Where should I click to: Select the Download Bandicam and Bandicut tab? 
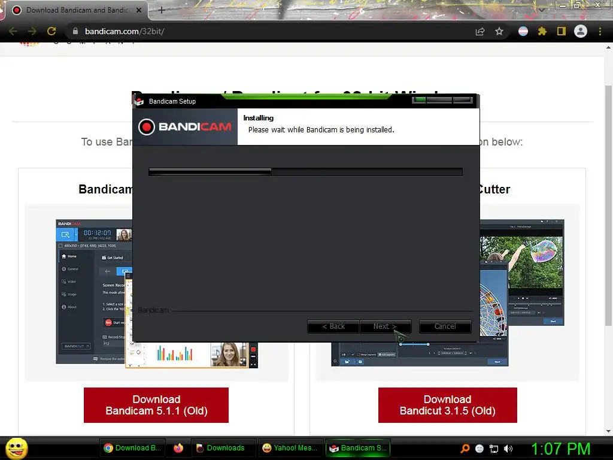77,10
